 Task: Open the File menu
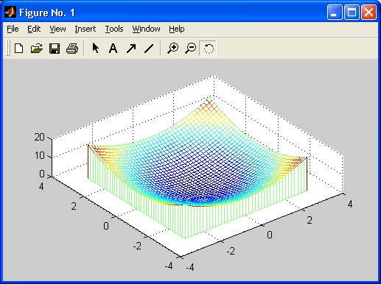tap(13, 29)
